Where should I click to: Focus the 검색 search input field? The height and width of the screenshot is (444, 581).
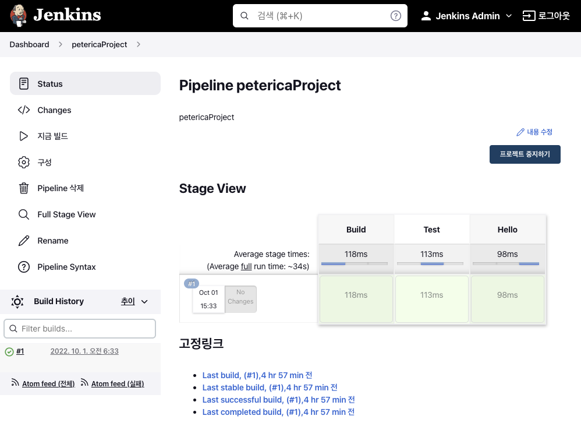[320, 16]
